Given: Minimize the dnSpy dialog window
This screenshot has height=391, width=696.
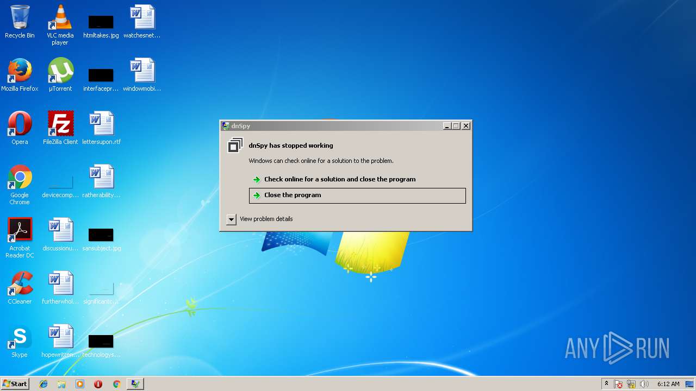Looking at the screenshot, I should click(x=447, y=126).
